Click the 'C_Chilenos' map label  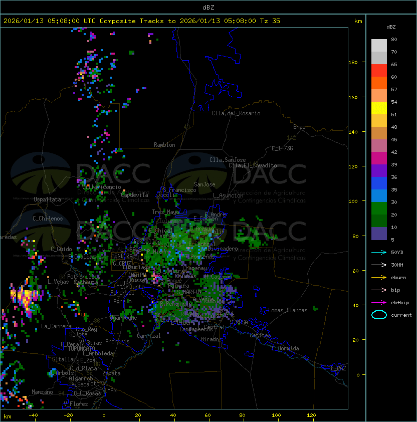48,219
